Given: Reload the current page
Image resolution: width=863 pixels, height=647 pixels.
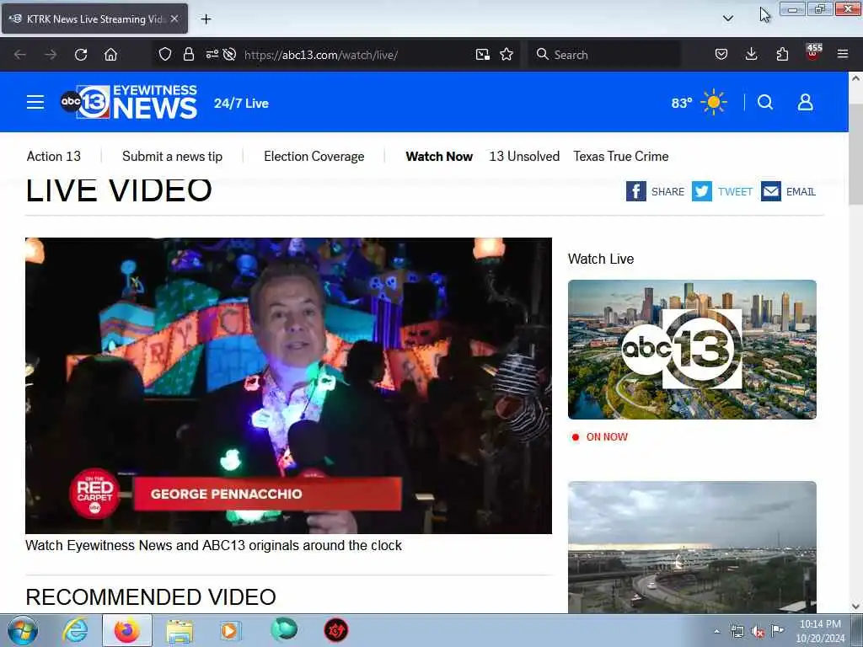Looking at the screenshot, I should pos(81,55).
